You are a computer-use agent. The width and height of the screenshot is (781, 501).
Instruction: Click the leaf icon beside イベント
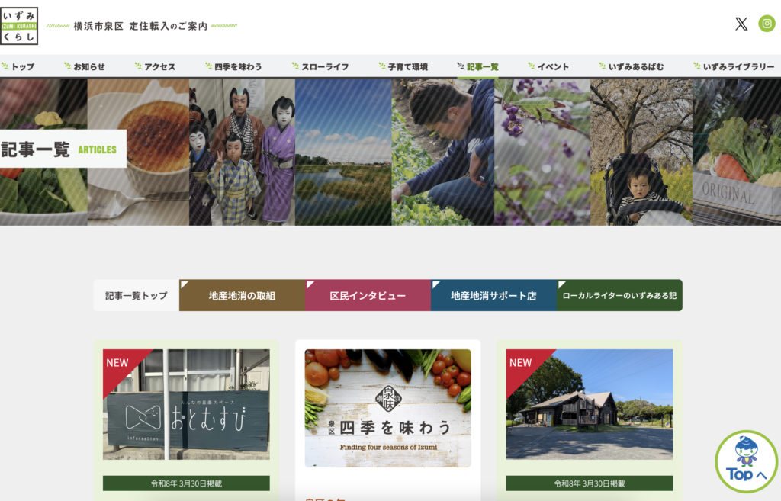pyautogui.click(x=531, y=66)
